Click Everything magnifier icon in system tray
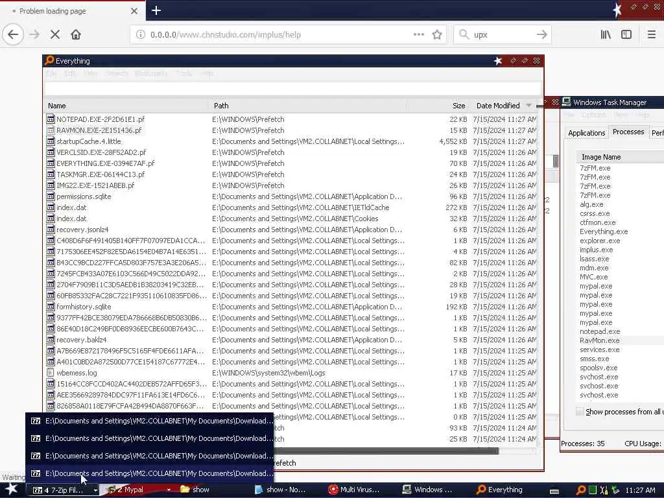This screenshot has height=498, width=664. (581, 490)
